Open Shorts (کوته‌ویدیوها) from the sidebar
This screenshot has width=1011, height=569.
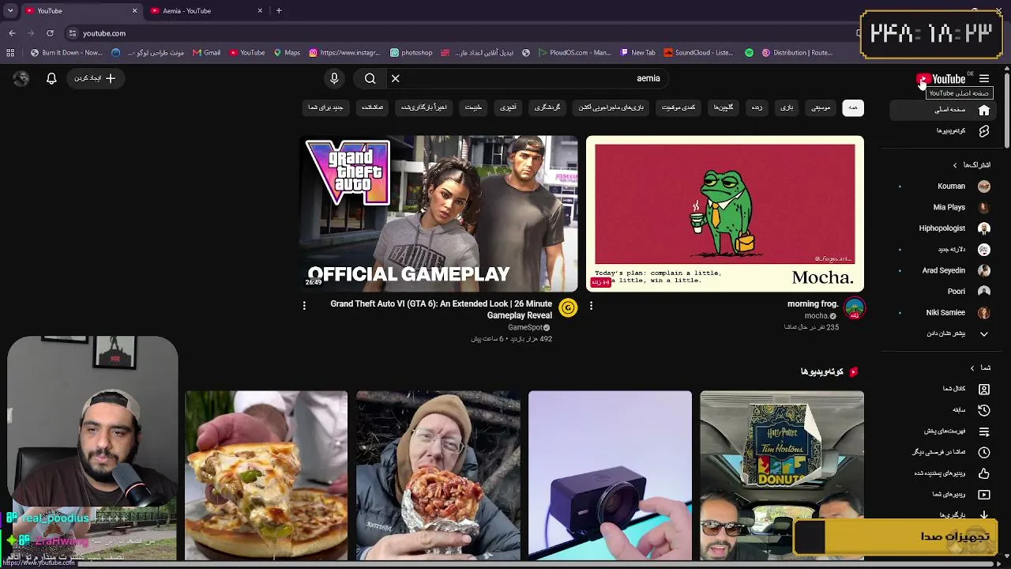[942, 131]
